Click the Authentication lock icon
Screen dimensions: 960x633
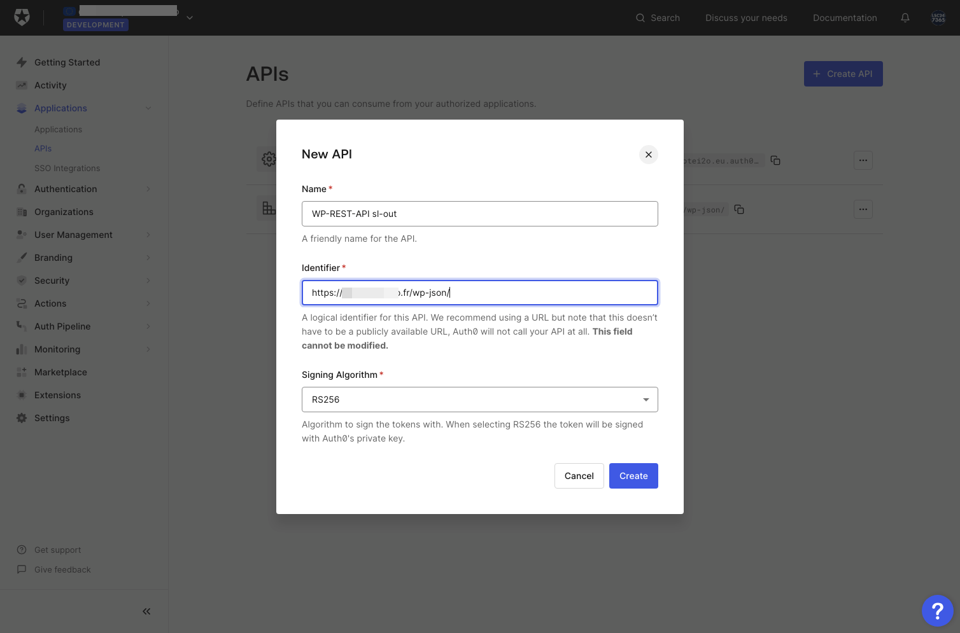[x=22, y=189]
